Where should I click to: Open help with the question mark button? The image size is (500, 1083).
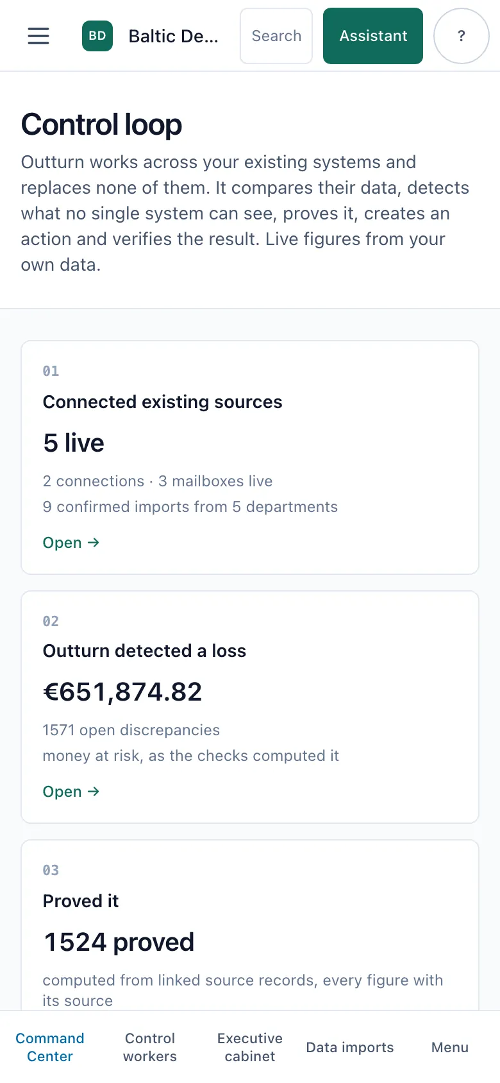coord(462,36)
